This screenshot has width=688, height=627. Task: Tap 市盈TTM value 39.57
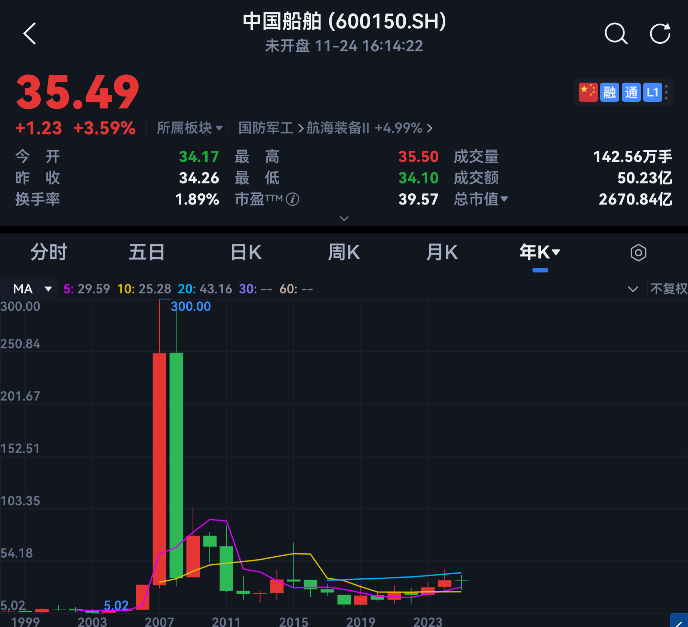tap(418, 199)
